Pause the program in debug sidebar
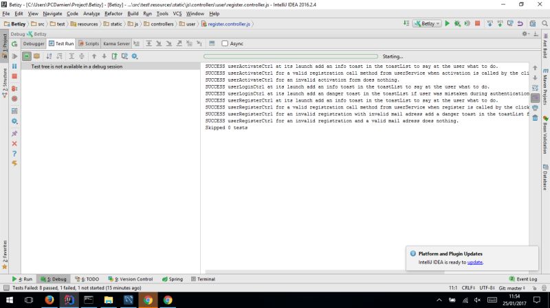The image size is (550, 308). pos(14,66)
